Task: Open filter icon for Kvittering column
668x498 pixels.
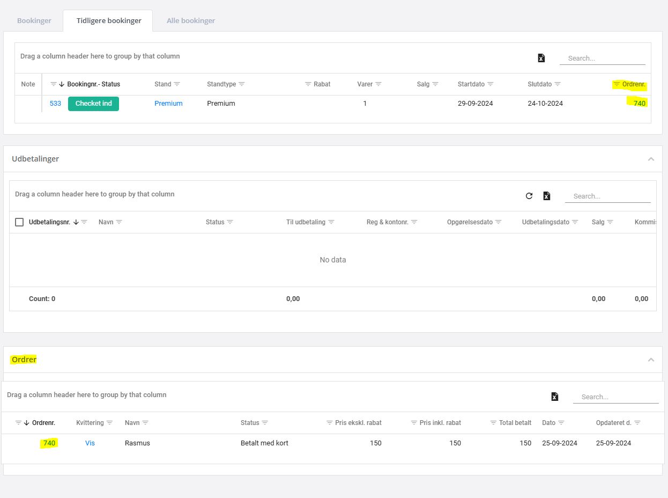Action: (x=110, y=423)
